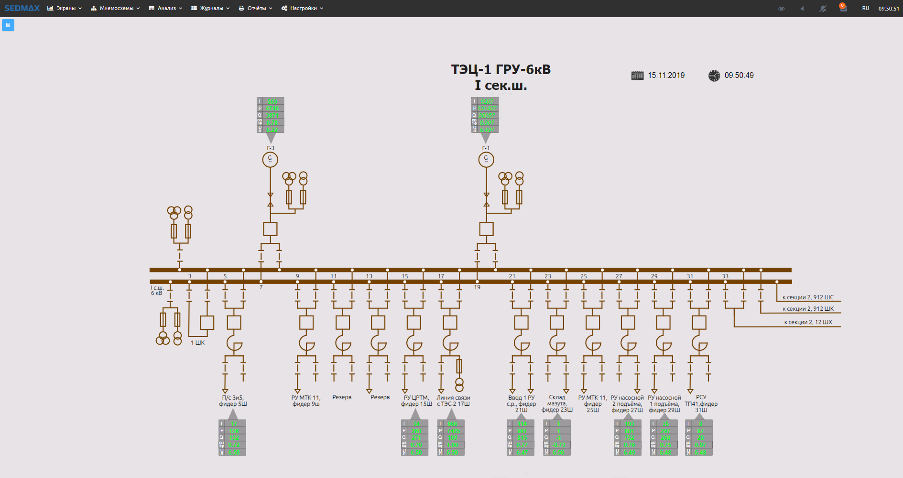Click measurement panel under Линия связи 17Ш
This screenshot has width=903, height=478.
[451, 437]
